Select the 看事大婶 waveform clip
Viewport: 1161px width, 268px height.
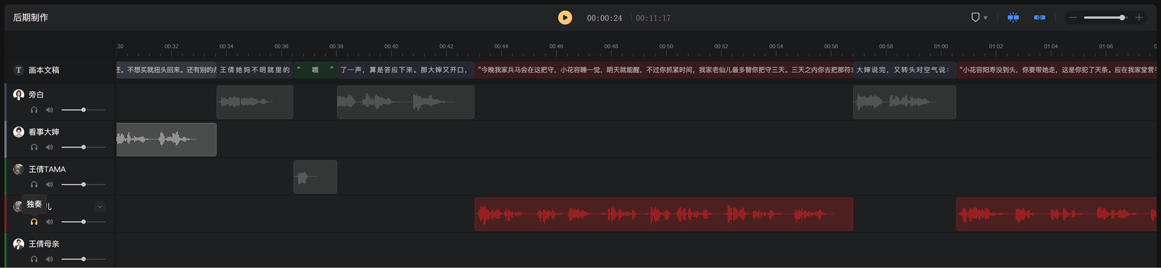166,139
